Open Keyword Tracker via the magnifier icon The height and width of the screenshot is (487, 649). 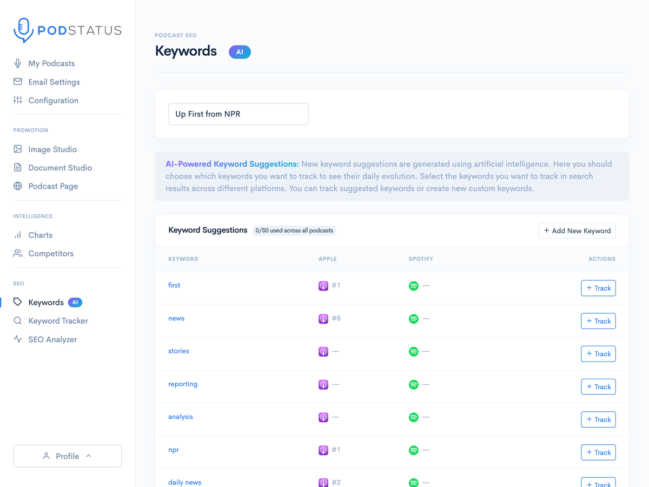[x=18, y=320]
